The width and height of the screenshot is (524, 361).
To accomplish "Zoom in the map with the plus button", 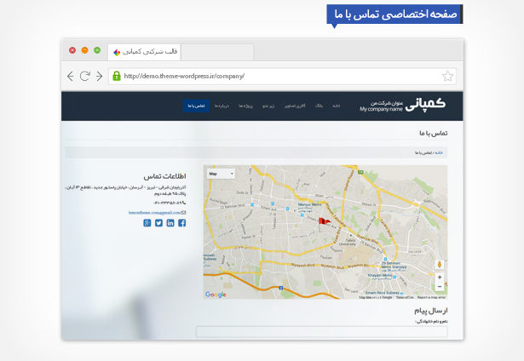I will pyautogui.click(x=439, y=278).
